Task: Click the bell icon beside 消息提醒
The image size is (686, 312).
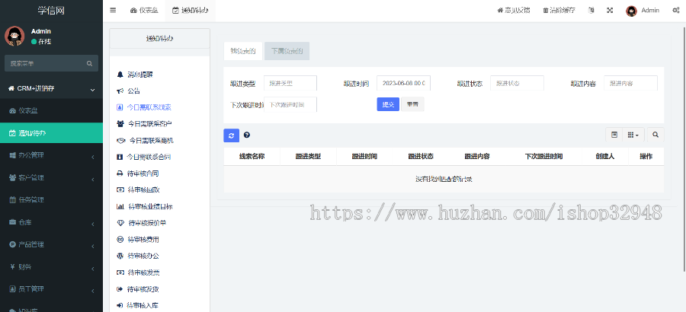Action: 120,75
